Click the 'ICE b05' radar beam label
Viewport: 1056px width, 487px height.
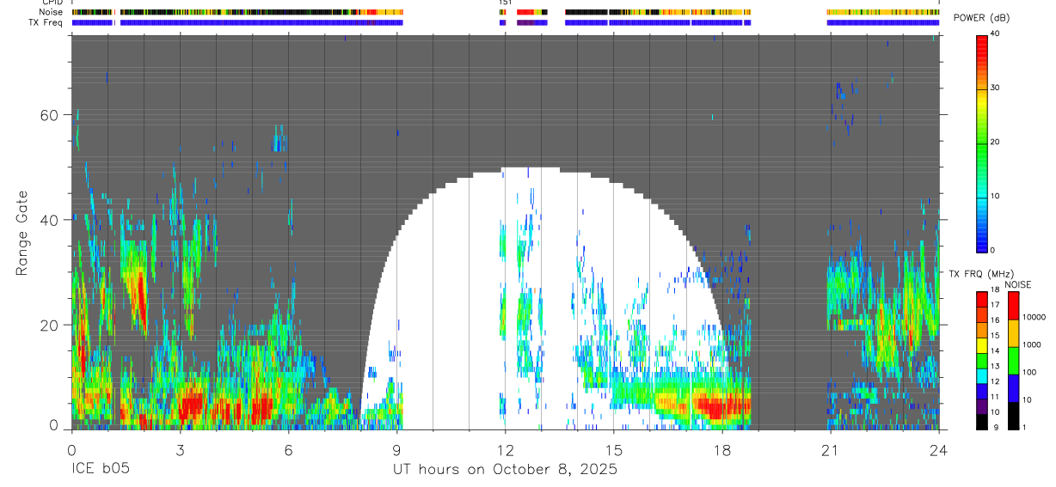click(x=100, y=470)
